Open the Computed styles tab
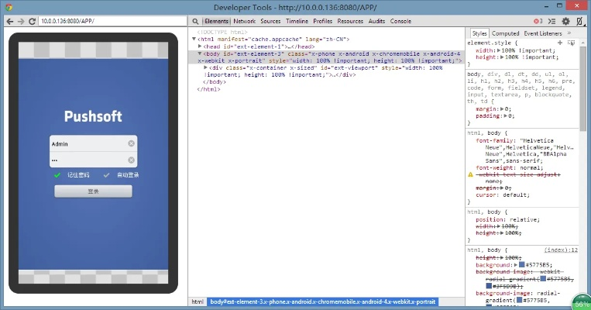591x310 pixels. [505, 33]
